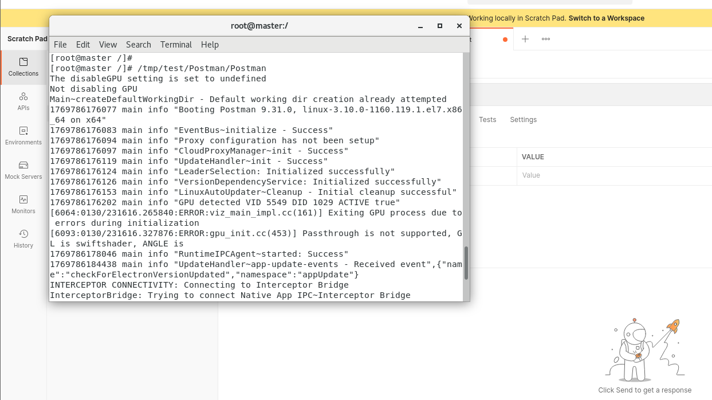
Task: Click the "Proxy configuration has not been setup" line
Action: [215, 140]
